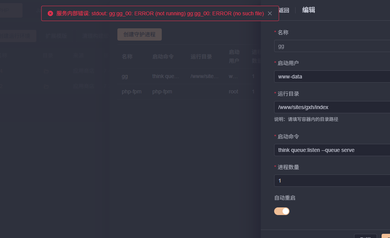
Task: Edit the 运行目录 path field
Action: [332, 107]
